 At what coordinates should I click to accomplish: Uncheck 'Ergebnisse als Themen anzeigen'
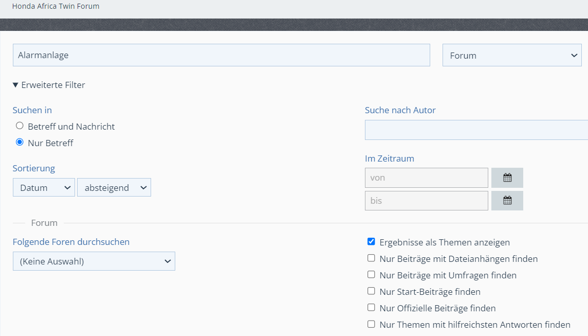click(371, 242)
